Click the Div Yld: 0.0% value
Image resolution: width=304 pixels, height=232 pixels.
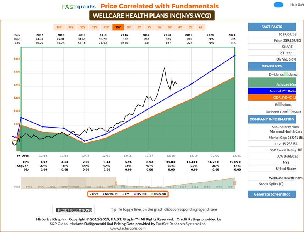tap(286, 59)
